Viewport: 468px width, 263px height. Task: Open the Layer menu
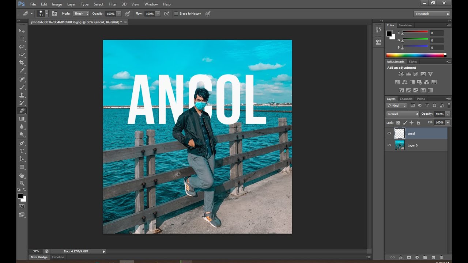coord(72,4)
